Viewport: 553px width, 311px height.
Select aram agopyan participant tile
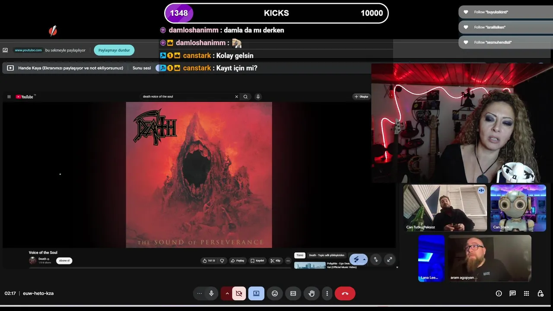(489, 258)
